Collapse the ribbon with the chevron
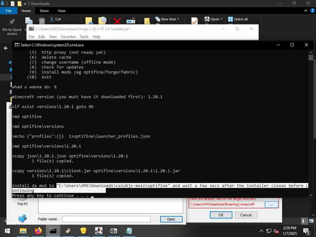 (306, 11)
